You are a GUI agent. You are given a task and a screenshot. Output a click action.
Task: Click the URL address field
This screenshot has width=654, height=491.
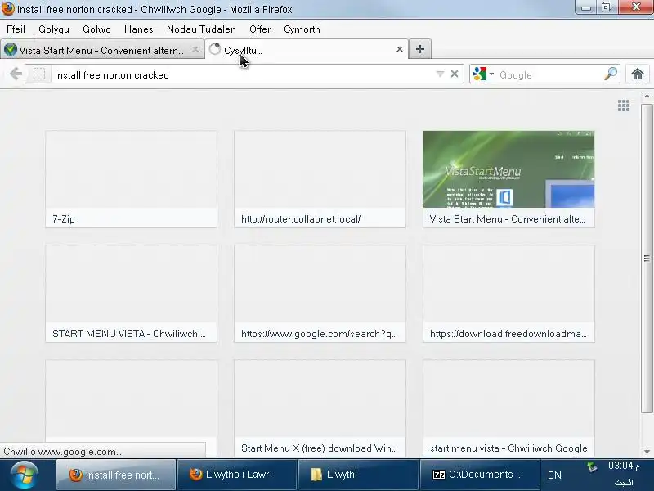(x=243, y=74)
